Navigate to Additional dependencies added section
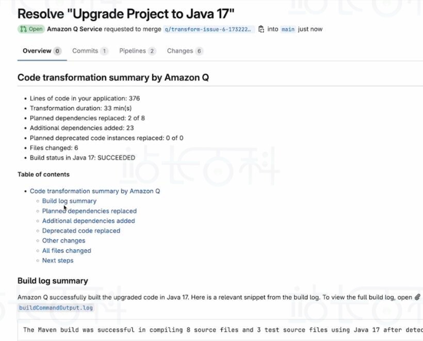 [x=88, y=221]
